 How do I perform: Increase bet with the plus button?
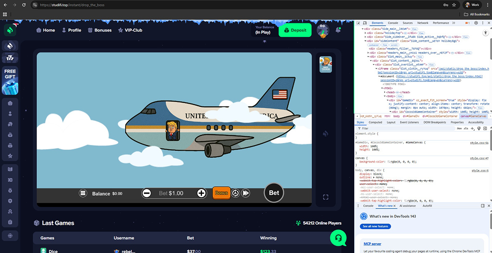(x=201, y=193)
